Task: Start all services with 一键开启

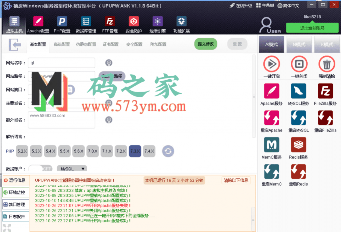Action: (271, 64)
